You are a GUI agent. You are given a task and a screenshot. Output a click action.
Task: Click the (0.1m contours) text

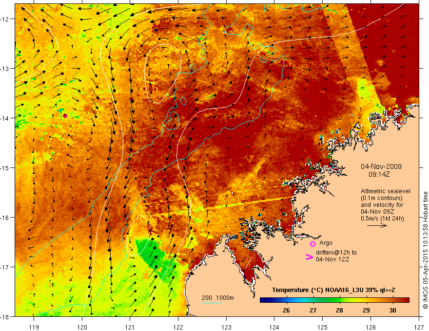382,198
